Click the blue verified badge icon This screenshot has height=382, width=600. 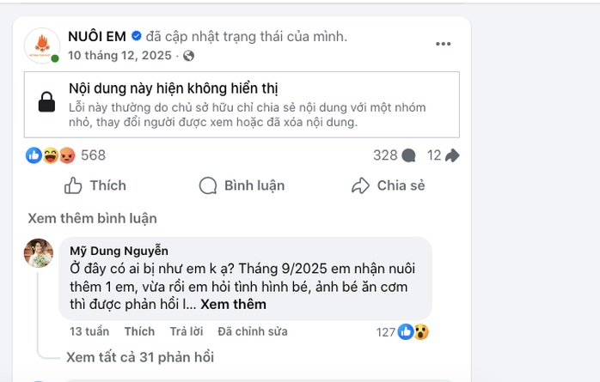pyautogui.click(x=136, y=36)
